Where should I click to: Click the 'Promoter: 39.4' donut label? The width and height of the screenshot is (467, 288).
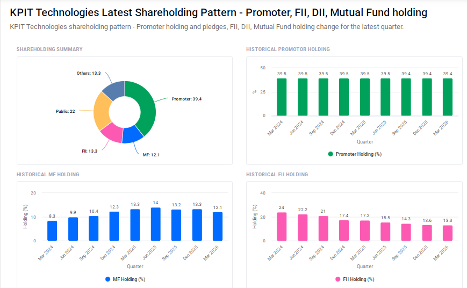pos(186,99)
